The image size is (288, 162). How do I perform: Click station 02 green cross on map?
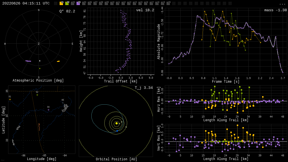[37, 95]
